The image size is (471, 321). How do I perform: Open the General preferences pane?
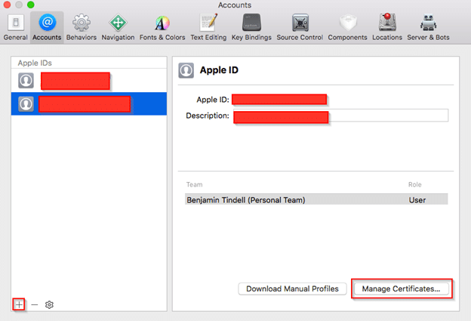[x=15, y=28]
